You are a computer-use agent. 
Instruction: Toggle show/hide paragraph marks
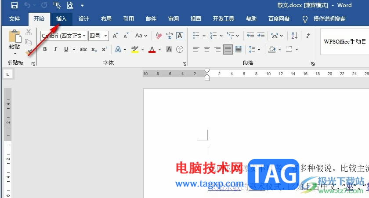click(308, 36)
